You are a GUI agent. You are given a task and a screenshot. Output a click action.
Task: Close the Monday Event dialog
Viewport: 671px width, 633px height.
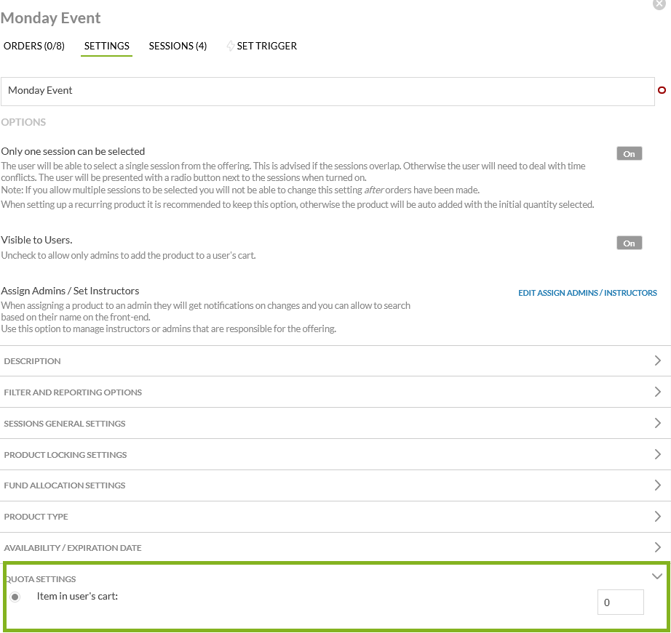coord(661,3)
